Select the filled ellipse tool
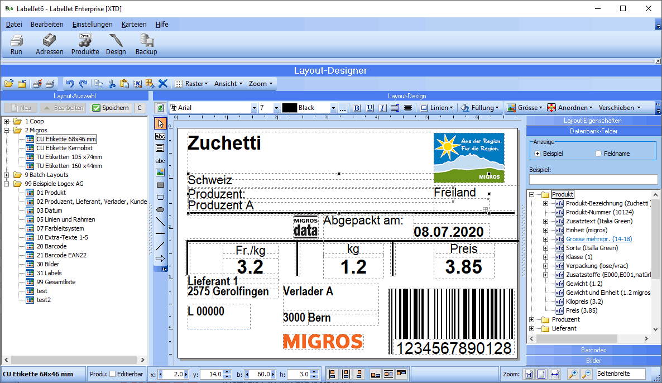Image resolution: width=662 pixels, height=383 pixels. coord(160,209)
